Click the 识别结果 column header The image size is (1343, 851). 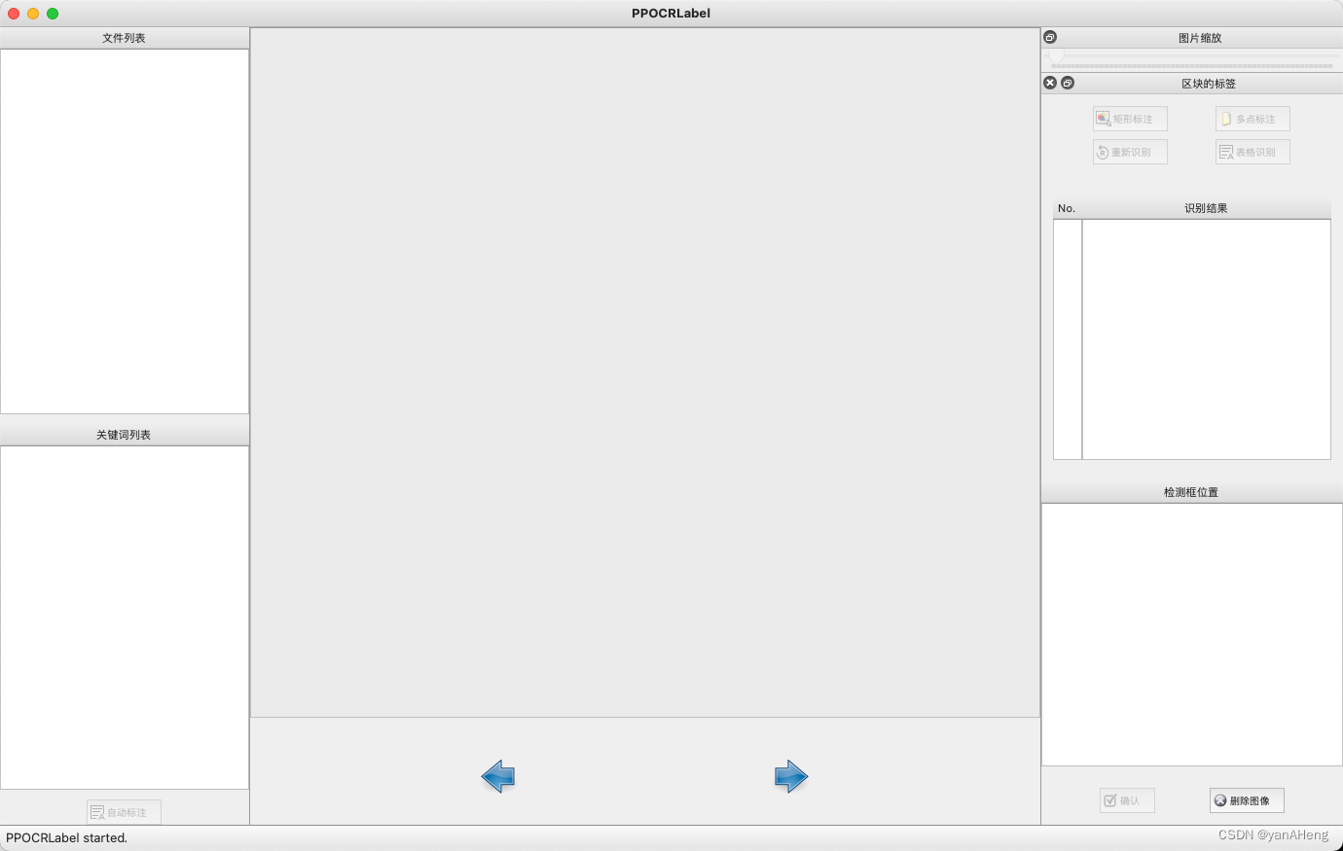[1206, 208]
